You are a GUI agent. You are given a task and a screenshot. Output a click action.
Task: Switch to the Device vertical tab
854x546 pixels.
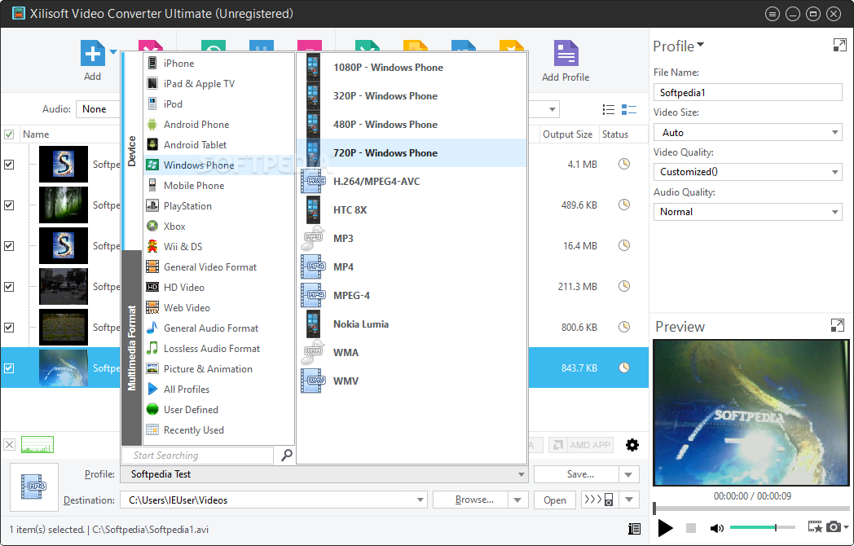(132, 152)
